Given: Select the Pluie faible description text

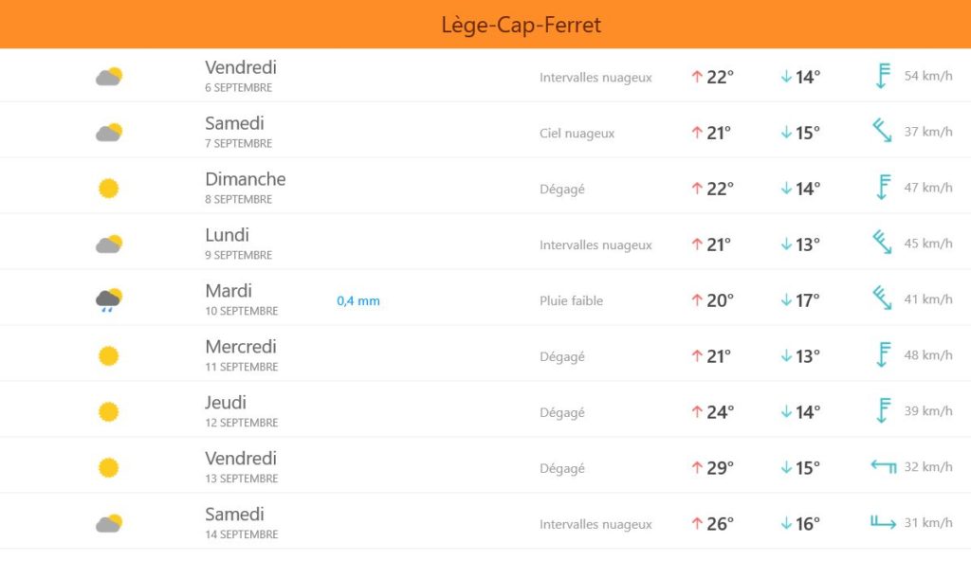Looking at the screenshot, I should click(571, 301).
